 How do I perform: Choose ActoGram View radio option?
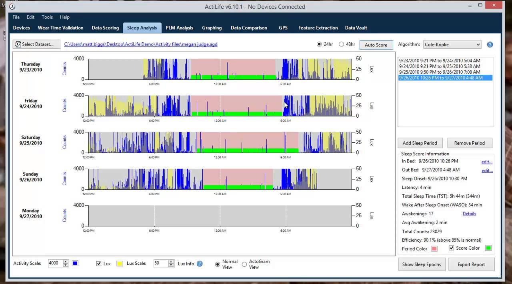point(244,264)
